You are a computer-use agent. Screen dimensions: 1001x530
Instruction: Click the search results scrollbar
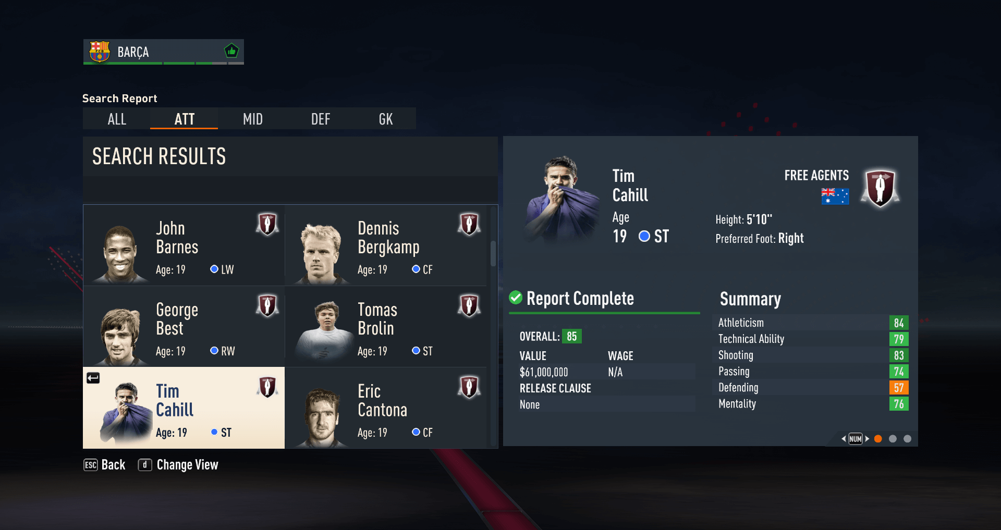[x=493, y=253]
